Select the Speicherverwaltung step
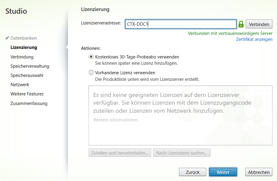The height and width of the screenshot is (181, 277). 30,66
